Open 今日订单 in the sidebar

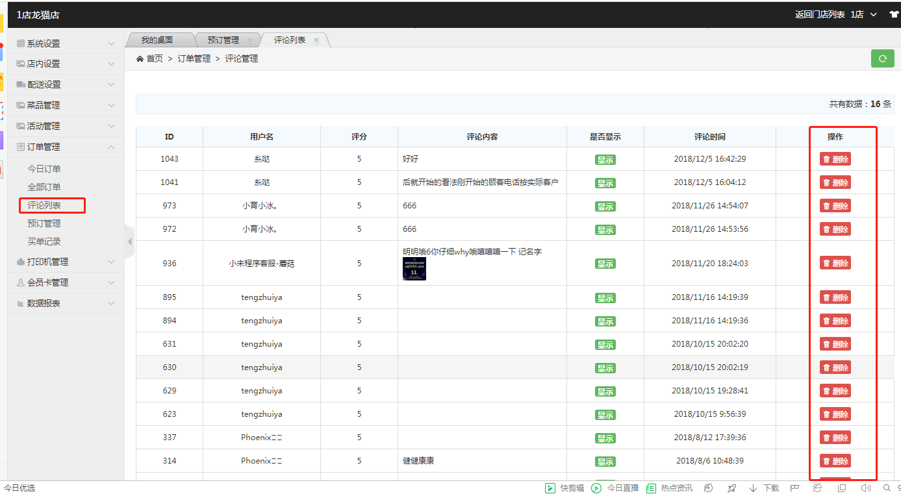click(x=44, y=169)
